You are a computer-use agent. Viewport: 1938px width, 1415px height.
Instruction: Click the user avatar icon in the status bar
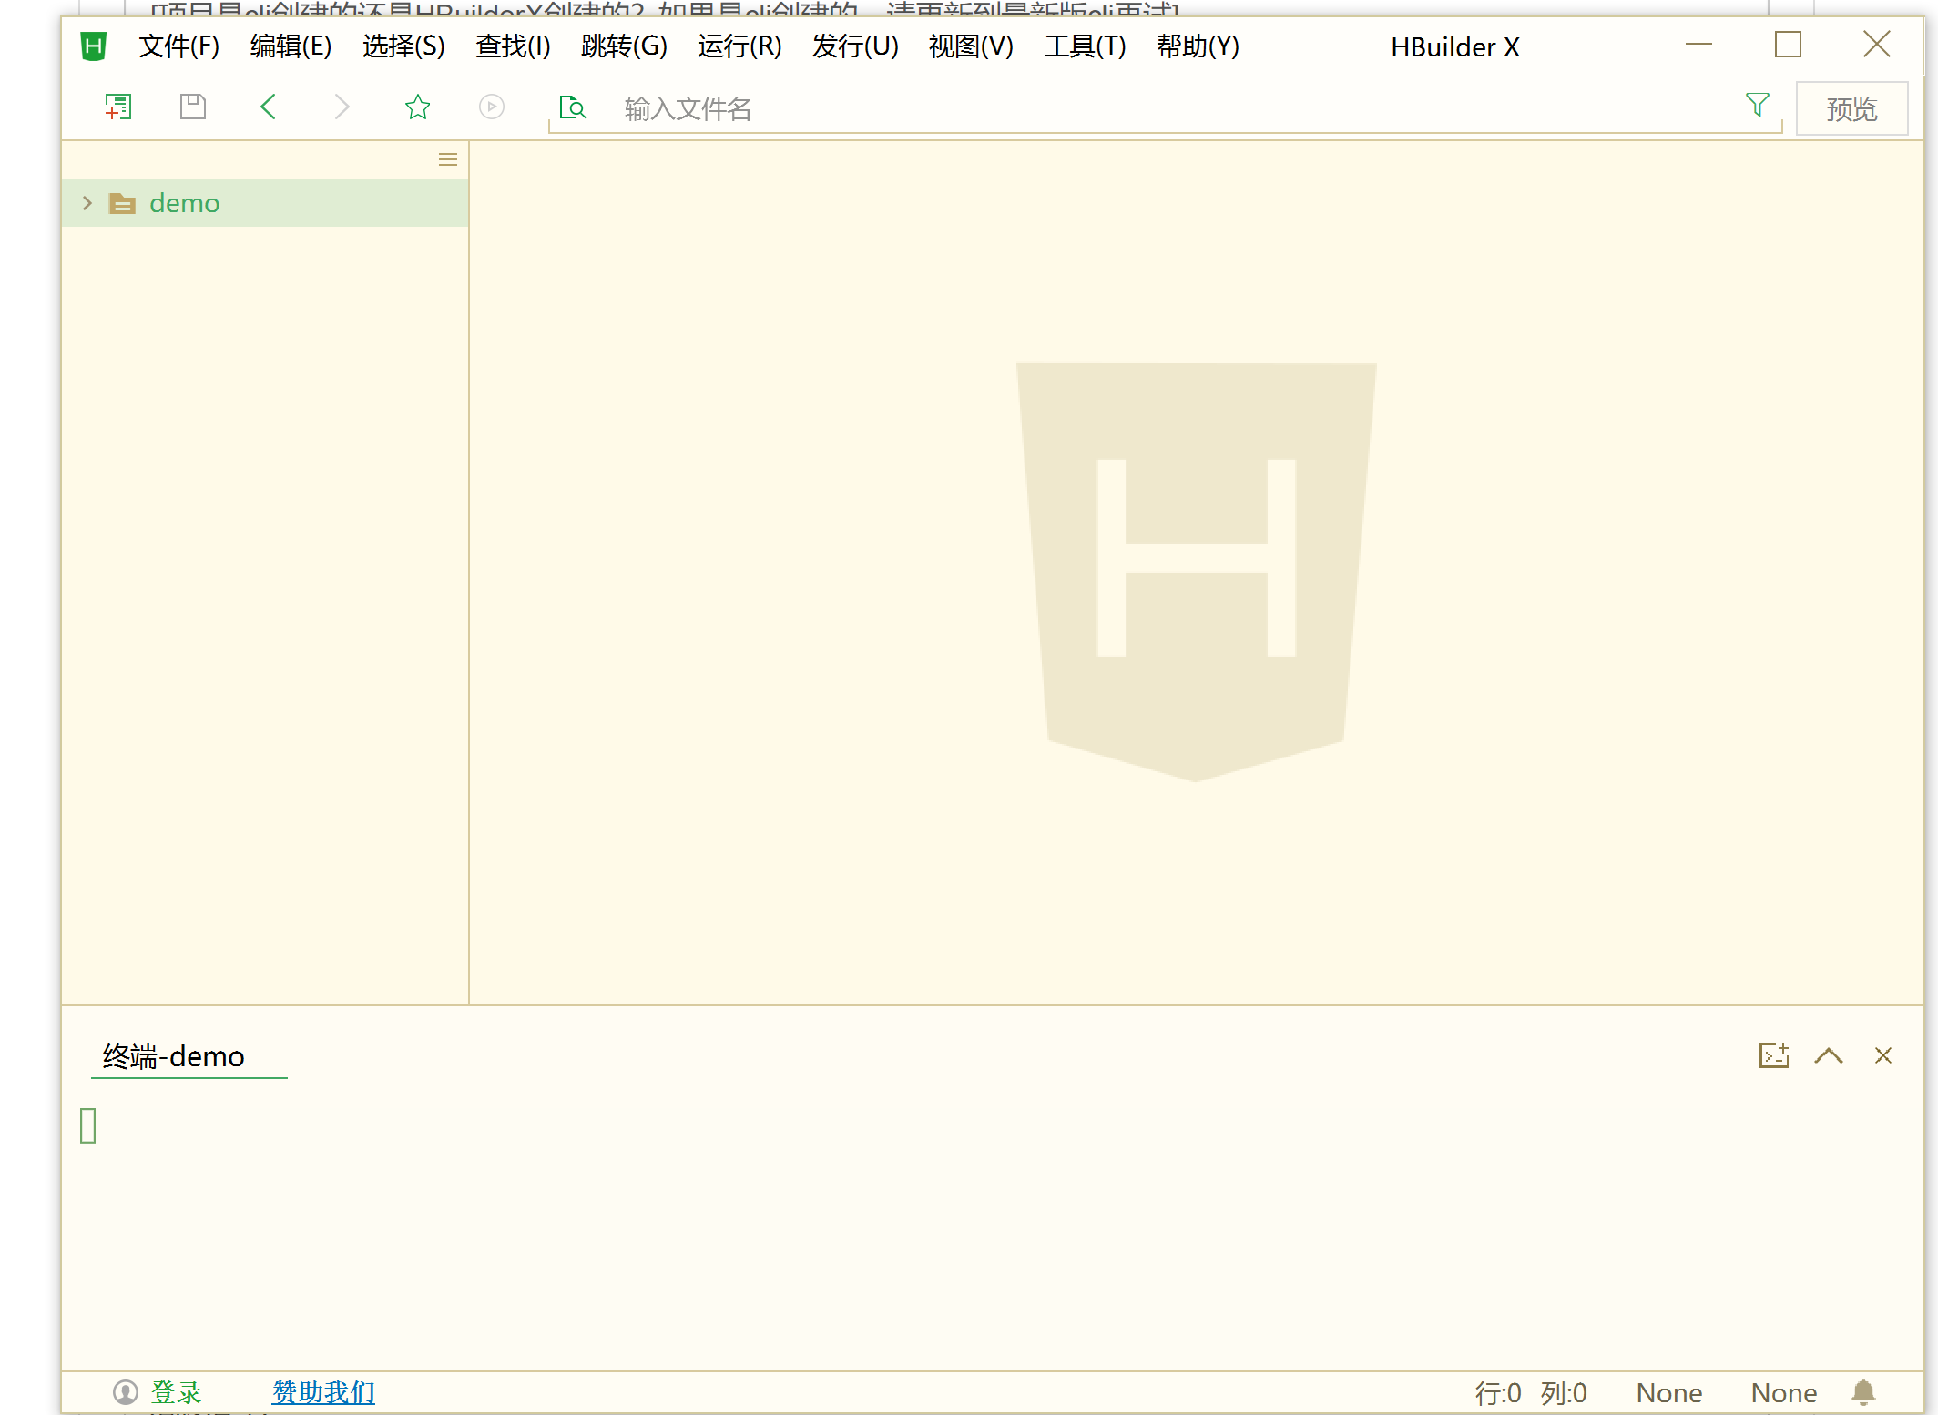(x=126, y=1392)
